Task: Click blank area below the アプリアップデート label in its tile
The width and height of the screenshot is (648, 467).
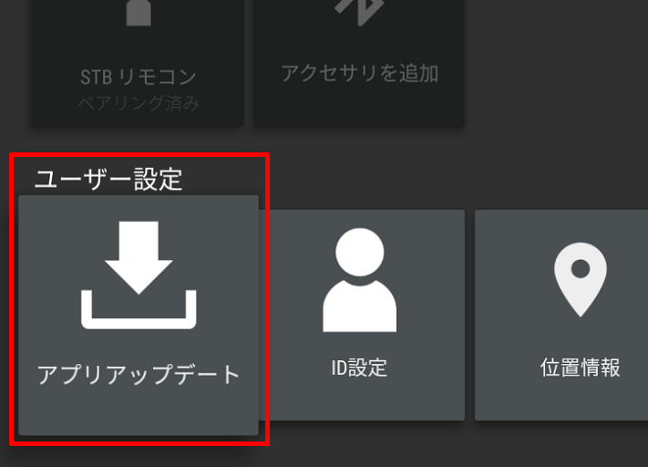Action: 139,411
